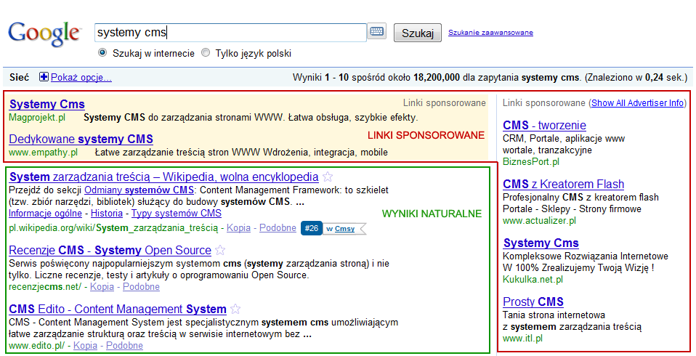Select the Tylko język polski radio button
Viewport: 696px width, 356px height.
[x=206, y=53]
